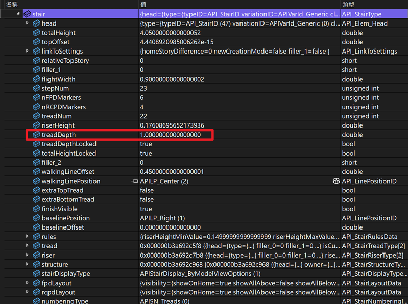Expand the riser array member

[x=27, y=255]
